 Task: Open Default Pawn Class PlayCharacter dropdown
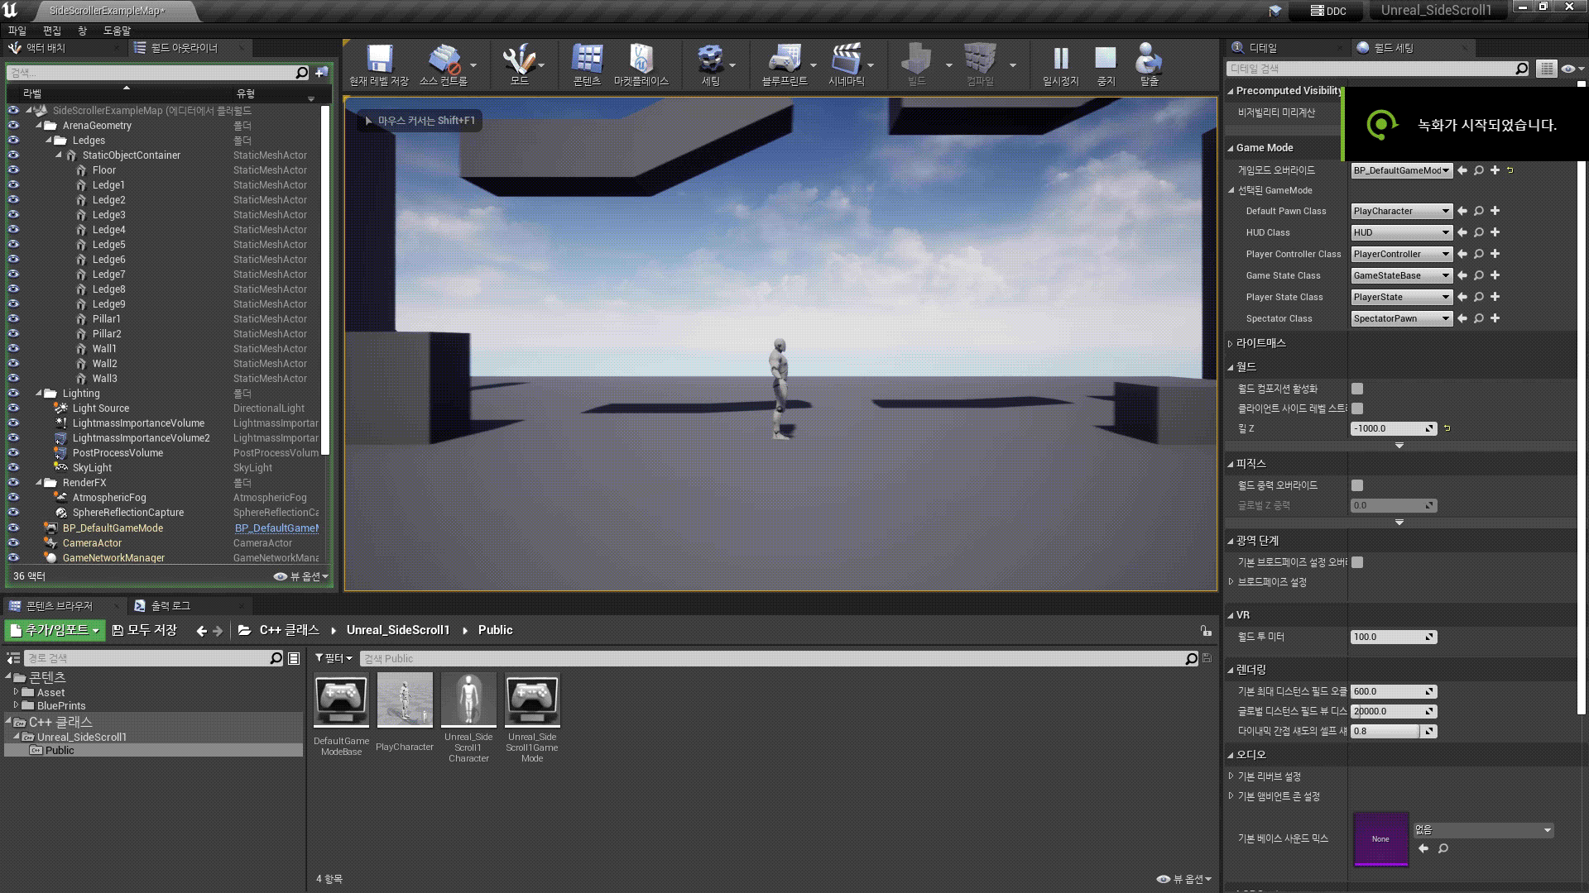pyautogui.click(x=1401, y=211)
